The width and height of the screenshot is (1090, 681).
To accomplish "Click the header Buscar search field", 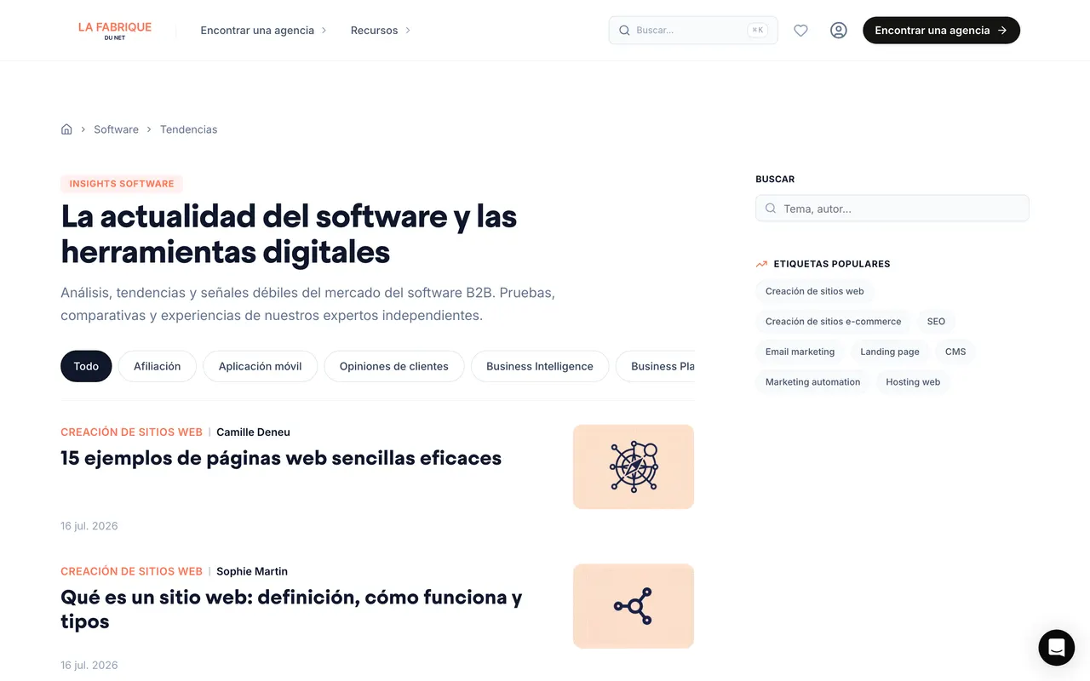I will (693, 31).
